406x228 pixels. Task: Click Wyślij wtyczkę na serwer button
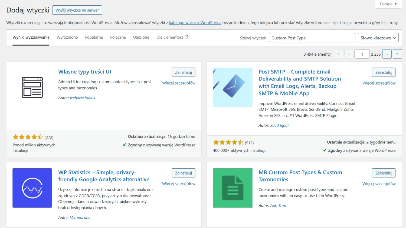(77, 10)
